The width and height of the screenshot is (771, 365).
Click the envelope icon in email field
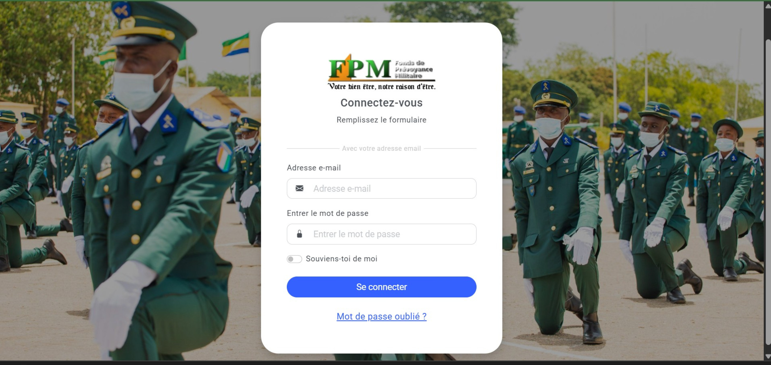click(299, 188)
